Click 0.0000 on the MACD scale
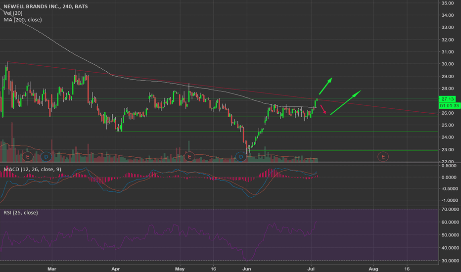This screenshot has width=461, height=272. [x=450, y=178]
